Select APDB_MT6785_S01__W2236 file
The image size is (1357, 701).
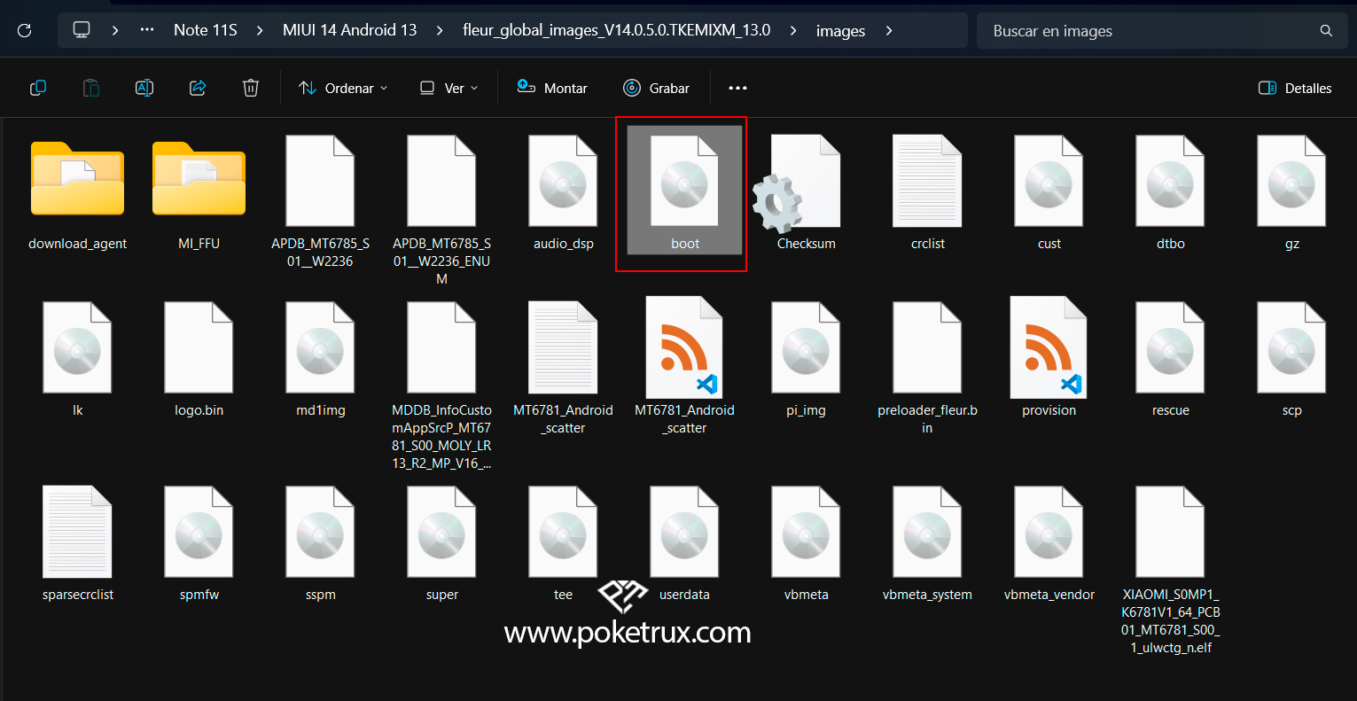point(320,202)
